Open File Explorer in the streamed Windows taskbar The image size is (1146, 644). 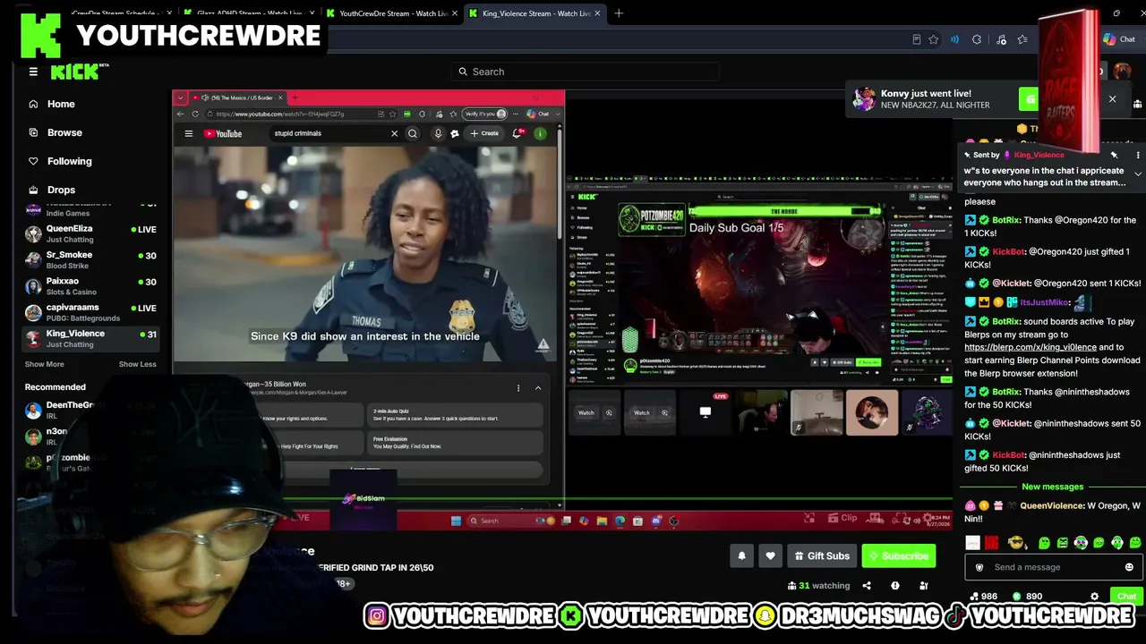602,521
